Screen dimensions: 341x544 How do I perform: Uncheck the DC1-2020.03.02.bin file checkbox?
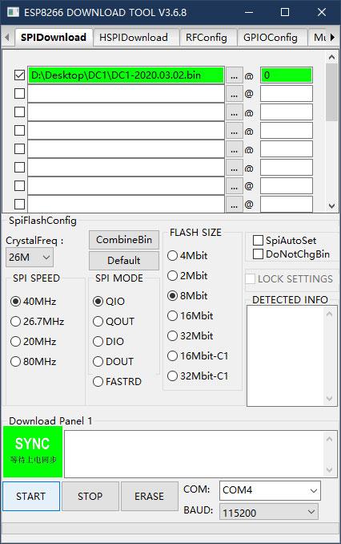[20, 75]
